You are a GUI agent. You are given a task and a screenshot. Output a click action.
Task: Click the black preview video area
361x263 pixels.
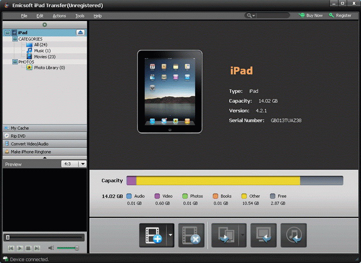pyautogui.click(x=45, y=200)
